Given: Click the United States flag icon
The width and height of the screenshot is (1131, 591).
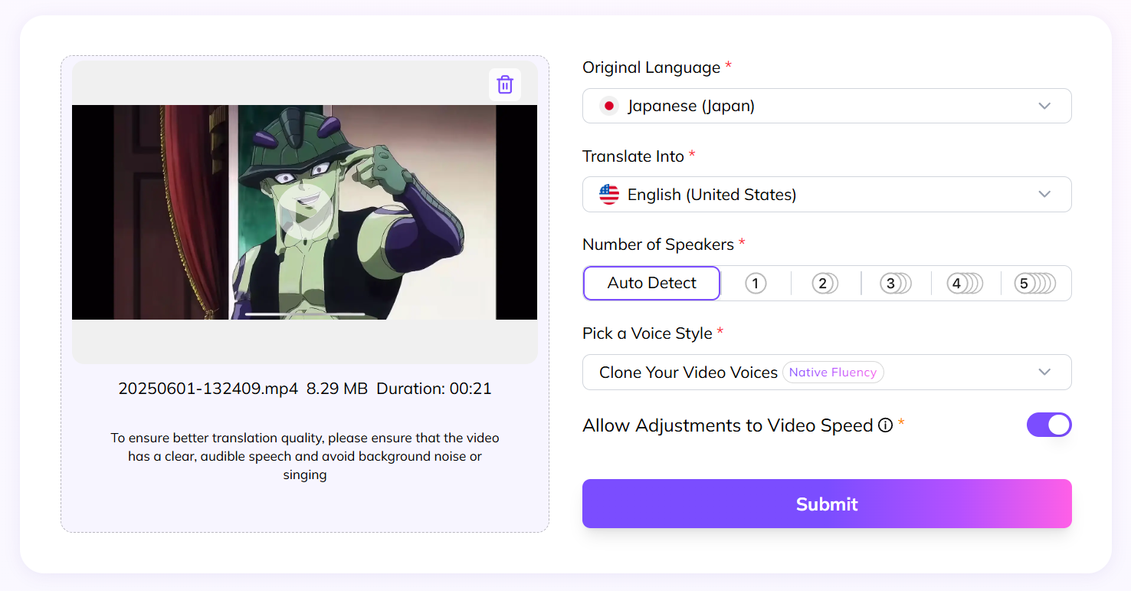Looking at the screenshot, I should [x=609, y=195].
